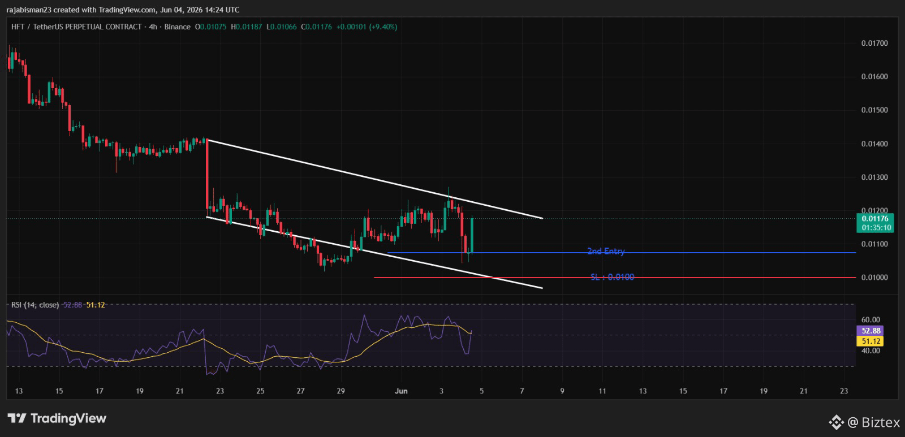Click the Jun date label on time axis
This screenshot has width=905, height=437.
pos(401,391)
